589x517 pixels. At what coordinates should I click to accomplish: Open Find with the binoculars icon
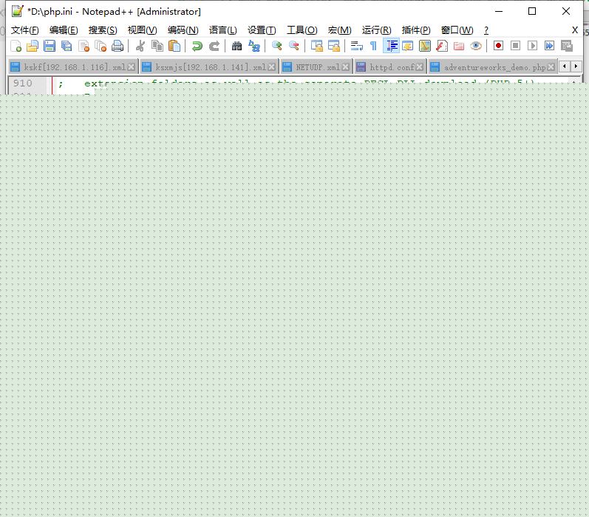236,46
